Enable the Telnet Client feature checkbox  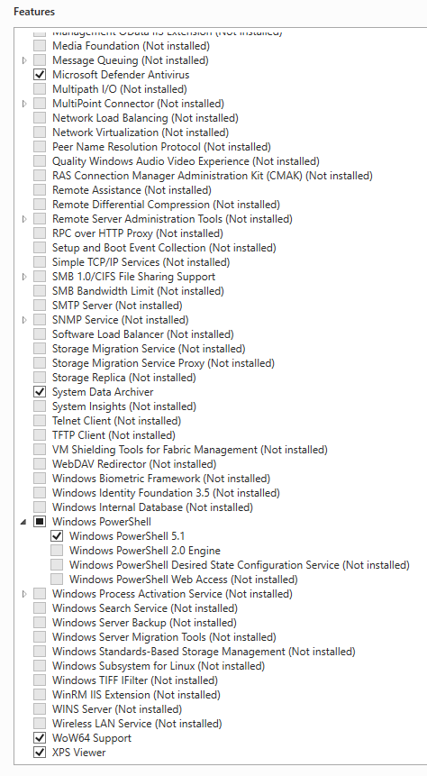pos(40,421)
